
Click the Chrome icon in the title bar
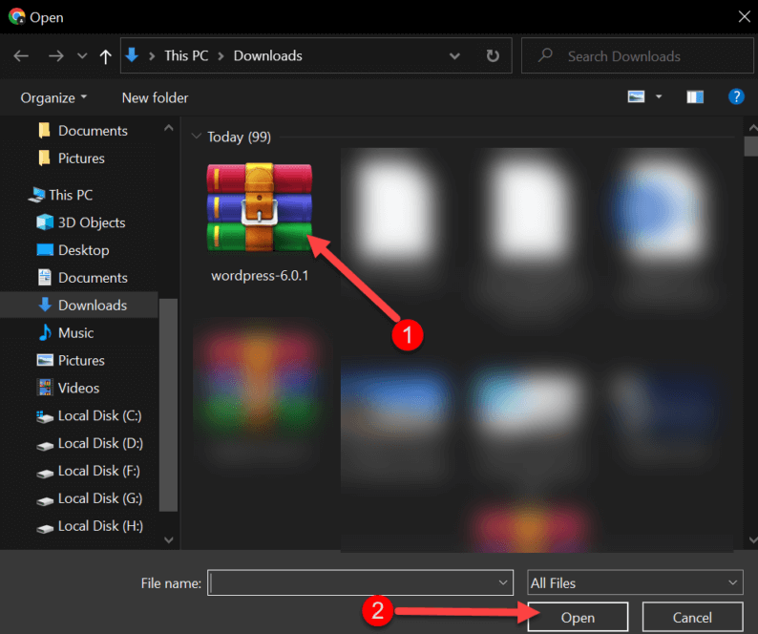17,17
